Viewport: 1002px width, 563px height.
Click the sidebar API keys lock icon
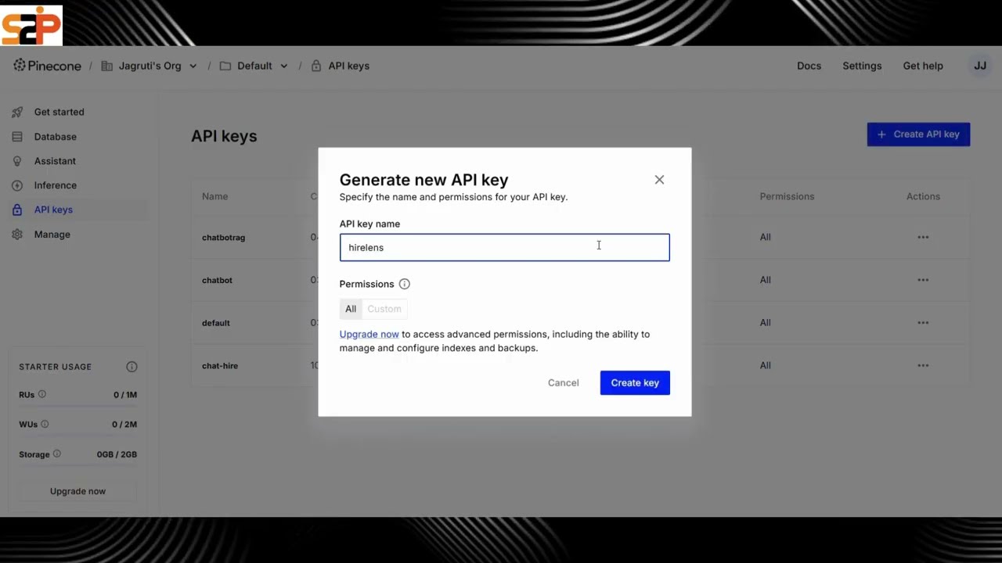(17, 210)
